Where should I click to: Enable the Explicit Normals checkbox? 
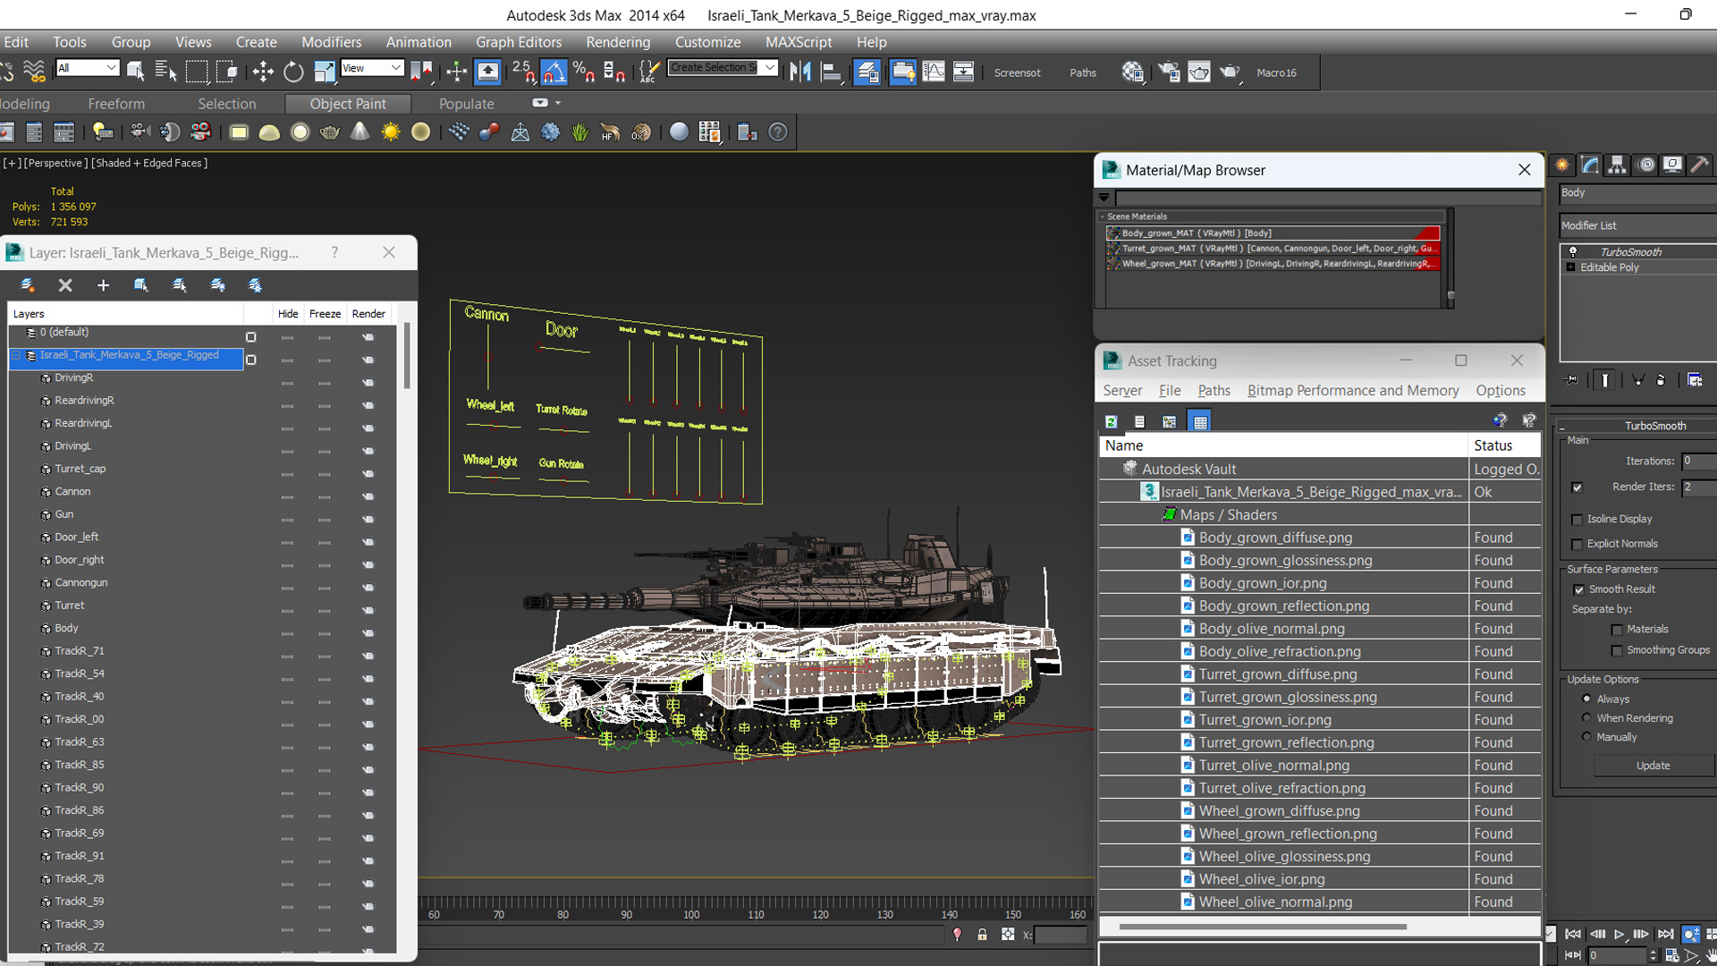1577,545
